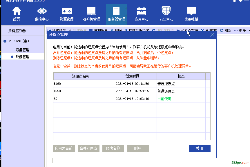Open the 首页 home icon
The width and height of the screenshot is (250, 167).
[17, 11]
